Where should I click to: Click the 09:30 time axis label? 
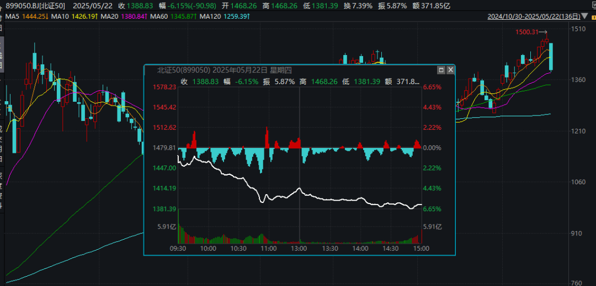click(178, 249)
